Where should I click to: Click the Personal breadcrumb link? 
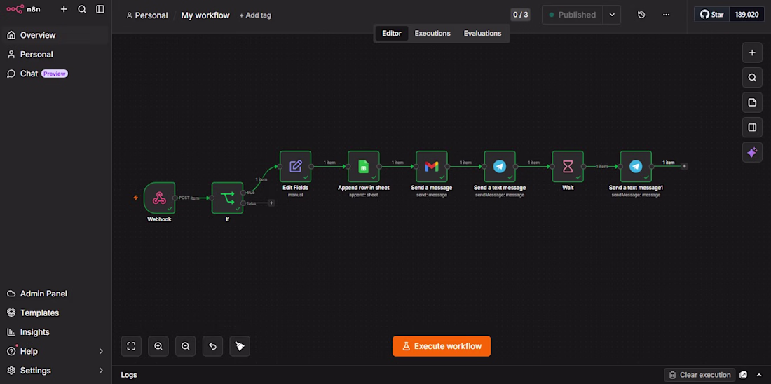pos(147,15)
